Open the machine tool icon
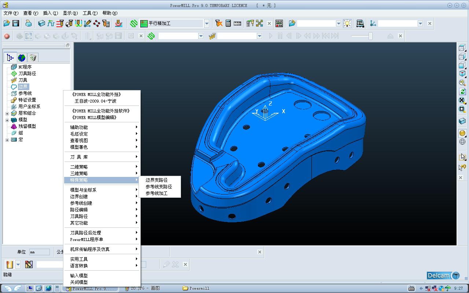 coord(360,23)
